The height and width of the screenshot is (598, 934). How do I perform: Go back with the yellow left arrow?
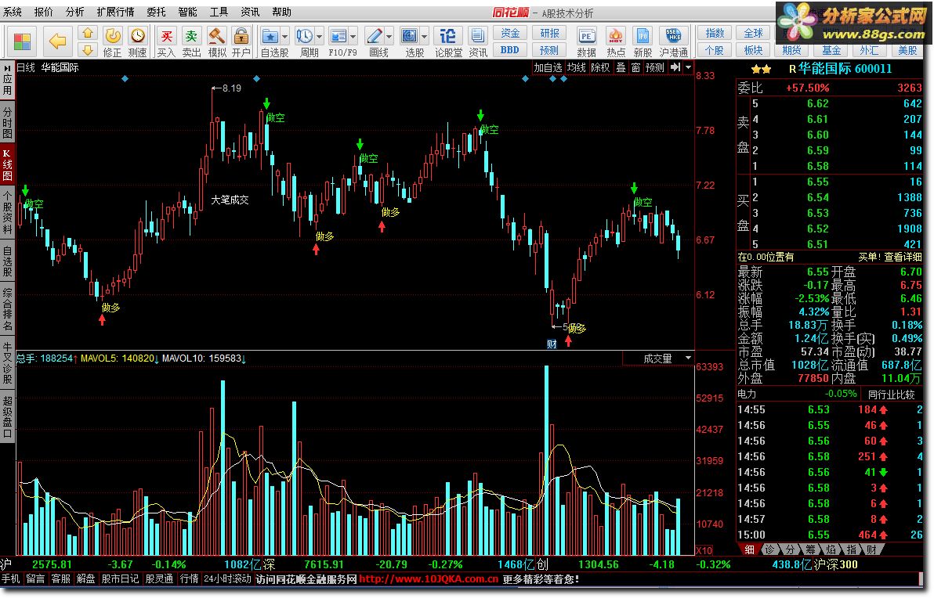pyautogui.click(x=58, y=41)
